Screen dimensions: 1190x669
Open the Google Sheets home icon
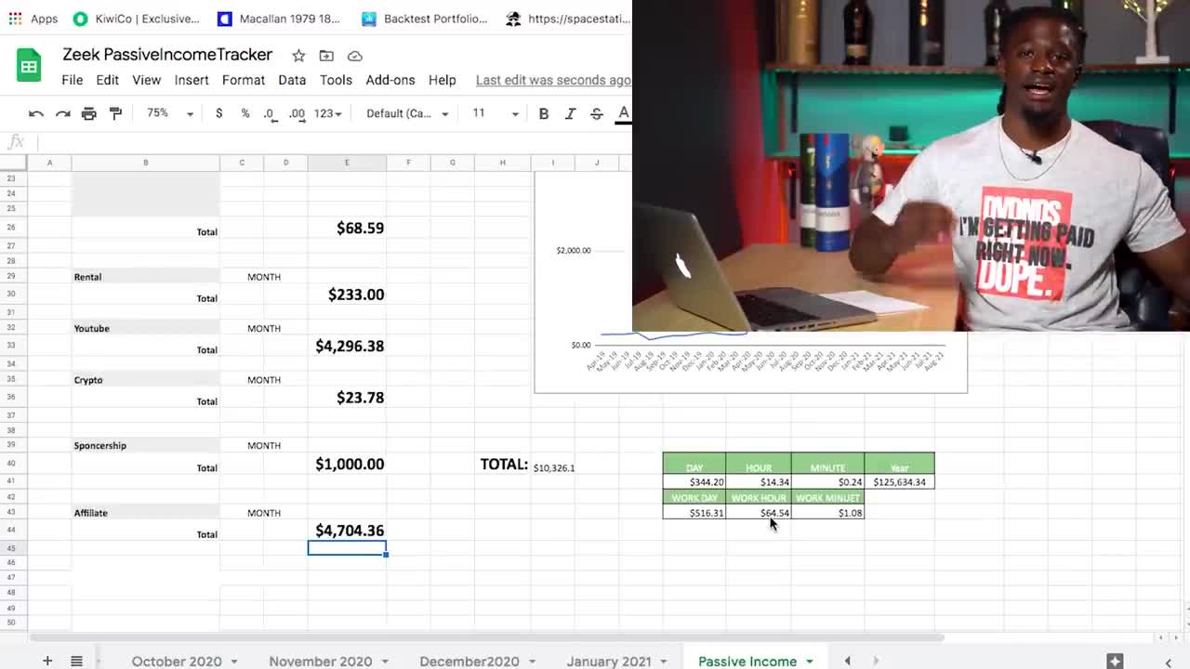coord(29,66)
